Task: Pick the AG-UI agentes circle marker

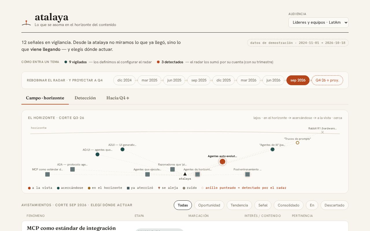Action: (x=97, y=154)
